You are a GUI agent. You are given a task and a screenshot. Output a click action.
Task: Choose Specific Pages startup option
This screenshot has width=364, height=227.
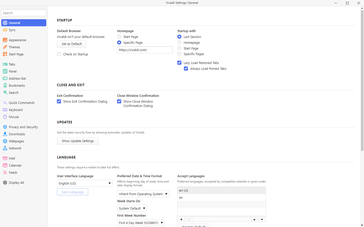coord(179,54)
